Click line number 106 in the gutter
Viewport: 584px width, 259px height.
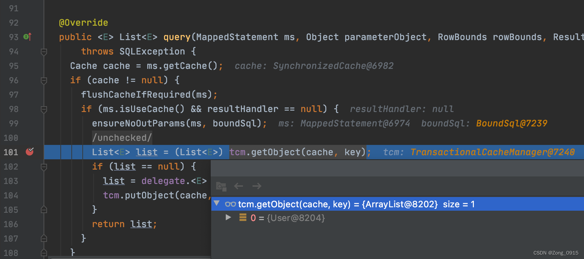point(11,224)
